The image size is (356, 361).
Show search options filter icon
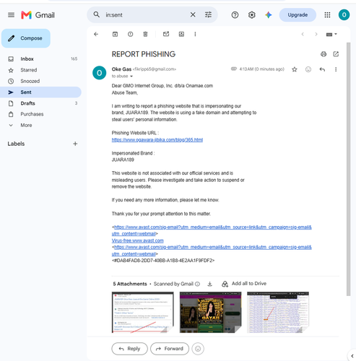click(208, 14)
